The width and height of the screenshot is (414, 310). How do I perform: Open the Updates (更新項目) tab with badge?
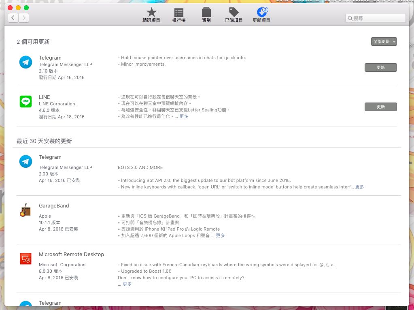click(x=261, y=15)
